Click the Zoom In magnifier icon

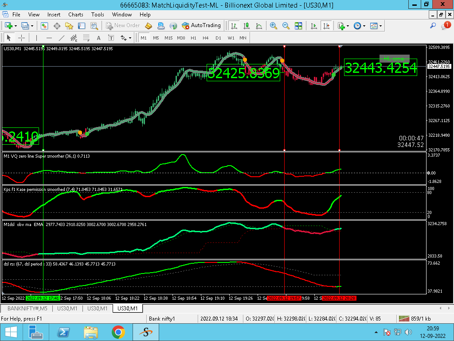pos(273,26)
